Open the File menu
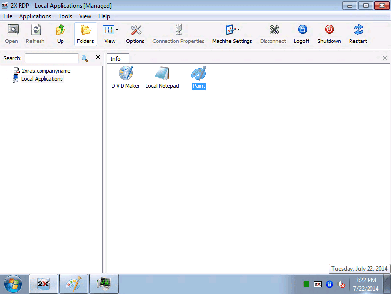This screenshot has height=294, width=391. click(8, 16)
